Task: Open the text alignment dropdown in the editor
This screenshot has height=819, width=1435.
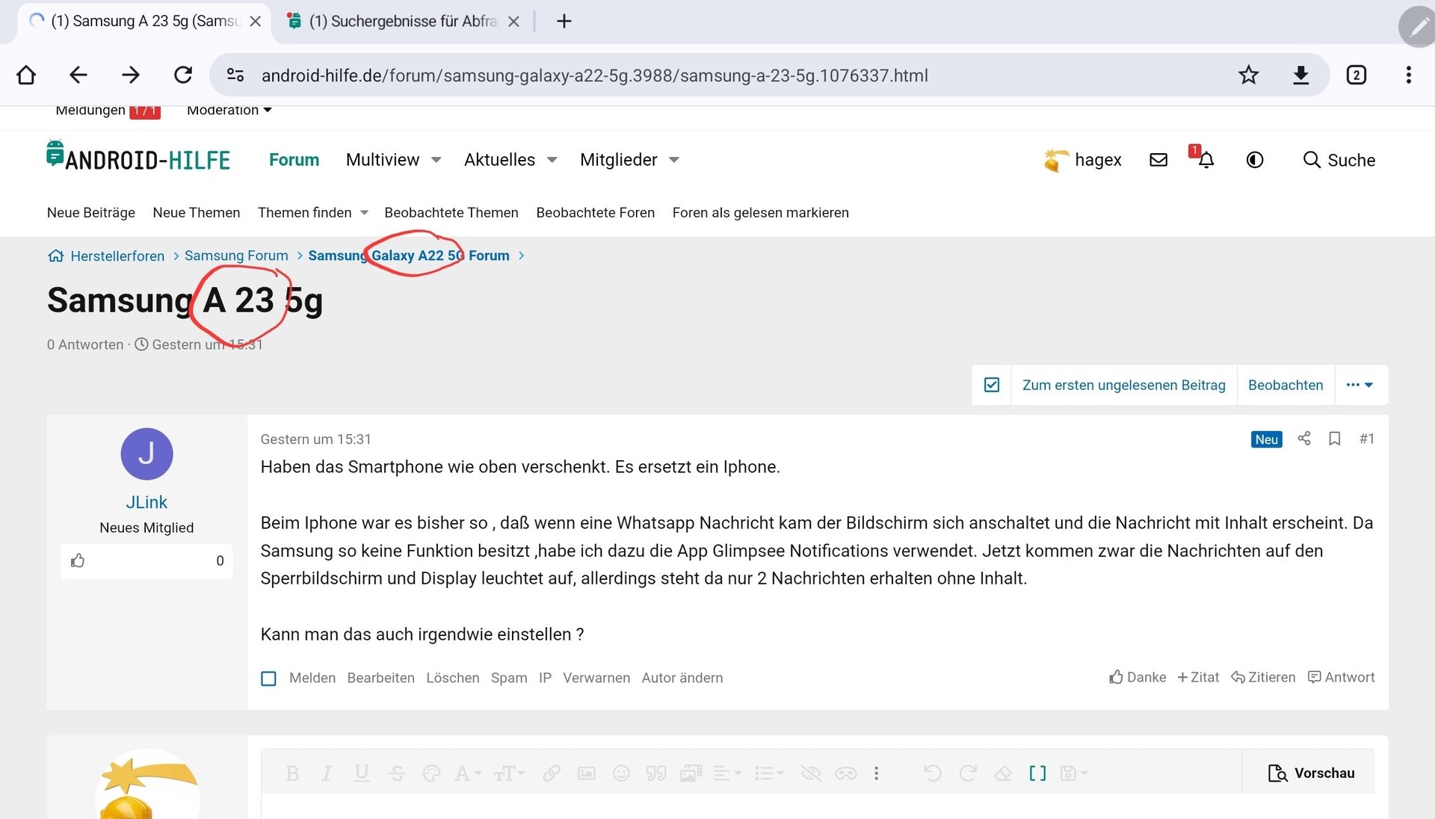Action: point(726,773)
